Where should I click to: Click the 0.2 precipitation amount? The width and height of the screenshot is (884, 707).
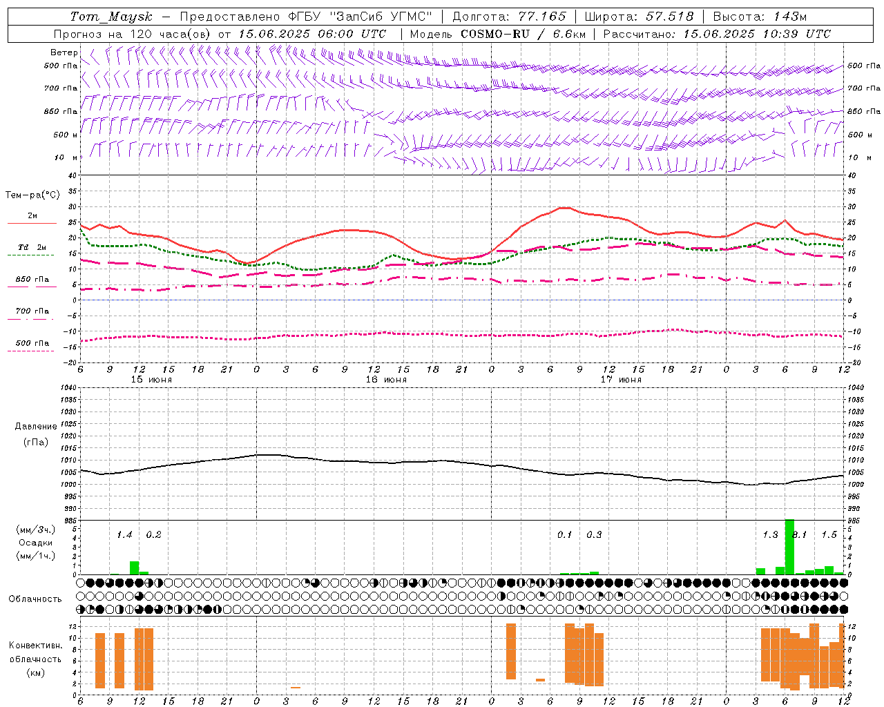click(x=153, y=534)
